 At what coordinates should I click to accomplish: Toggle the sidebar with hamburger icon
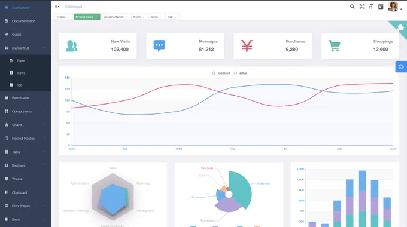point(57,7)
